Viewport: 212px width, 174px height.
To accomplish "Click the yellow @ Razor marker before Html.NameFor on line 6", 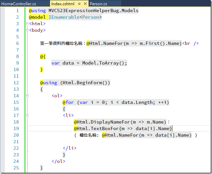I will coord(88,43).
